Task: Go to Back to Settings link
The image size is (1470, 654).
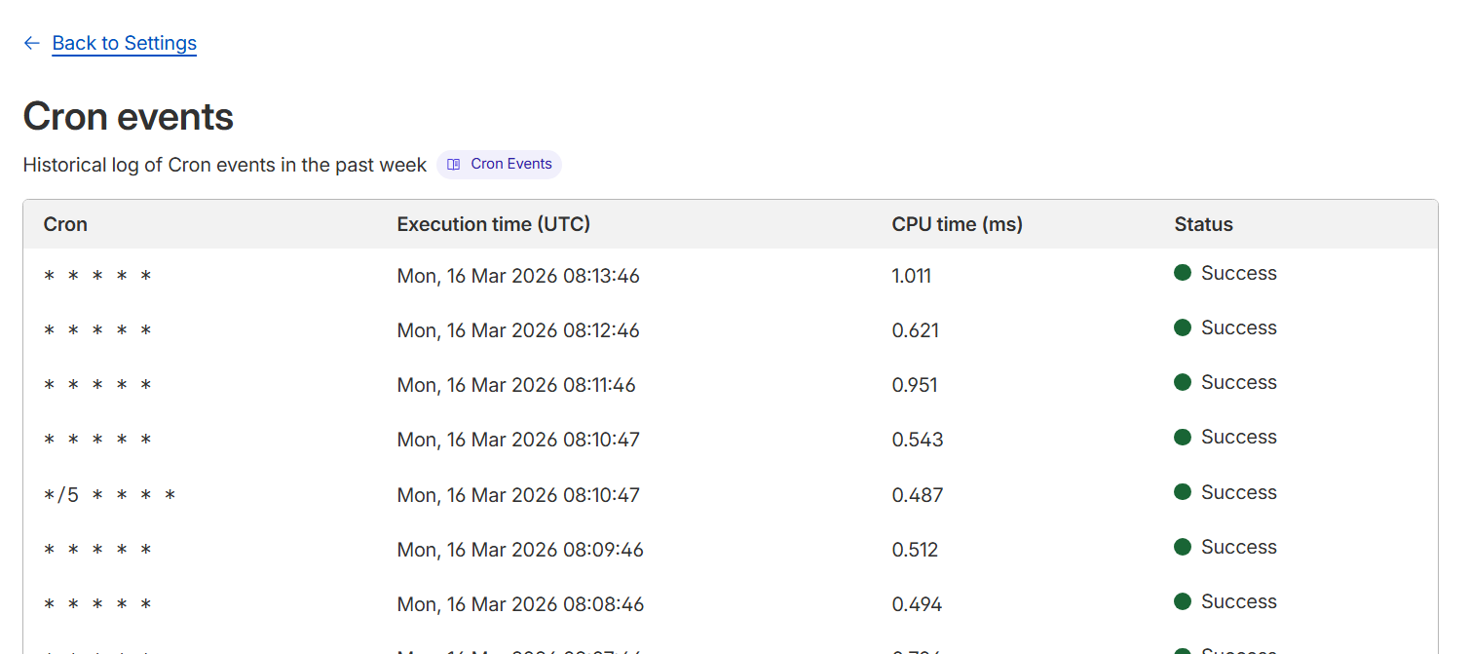Action: tap(124, 43)
